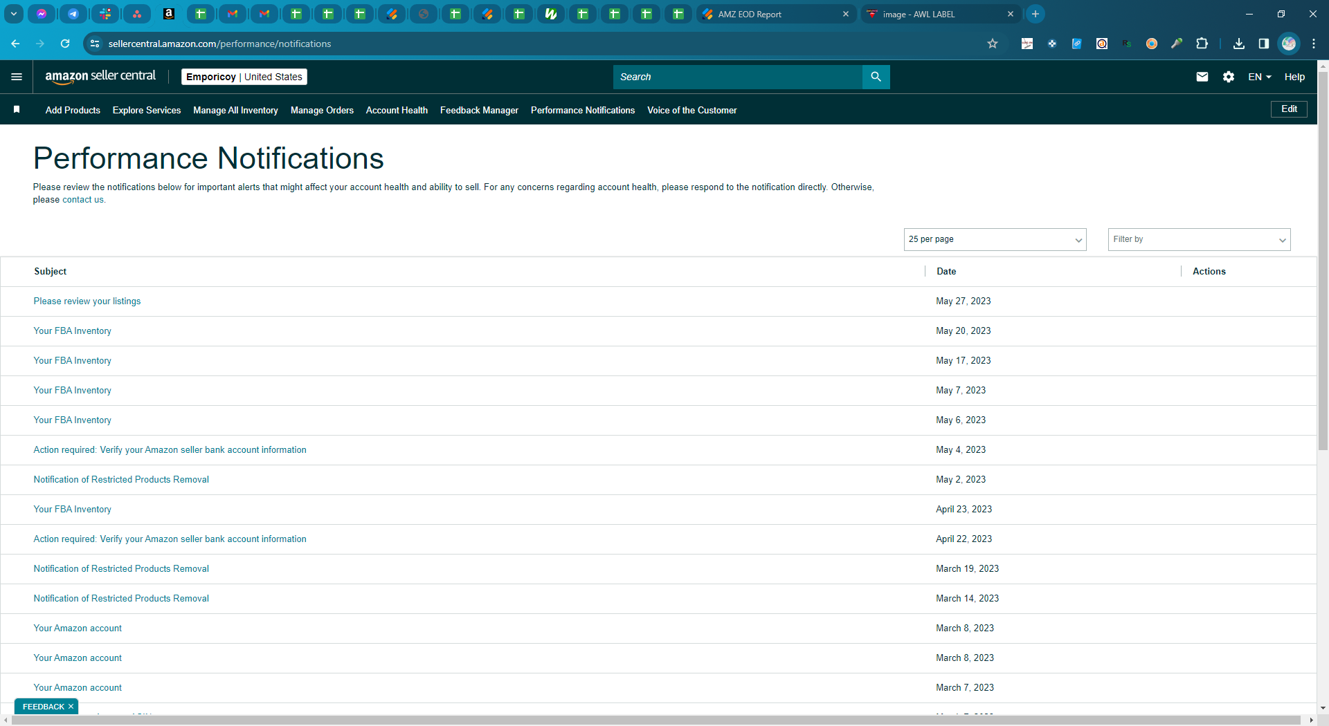Open the Empericoy United States account switcher
Viewport: 1329px width, 726px height.
244,77
